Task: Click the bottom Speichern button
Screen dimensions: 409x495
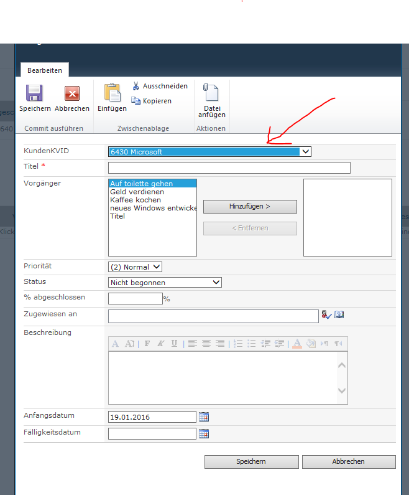Action: tap(251, 461)
